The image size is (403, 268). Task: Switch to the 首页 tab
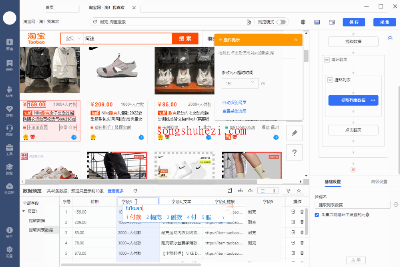click(50, 8)
